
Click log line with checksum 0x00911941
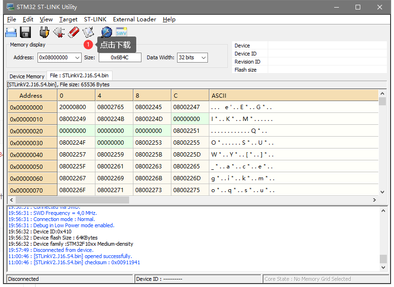74,262
